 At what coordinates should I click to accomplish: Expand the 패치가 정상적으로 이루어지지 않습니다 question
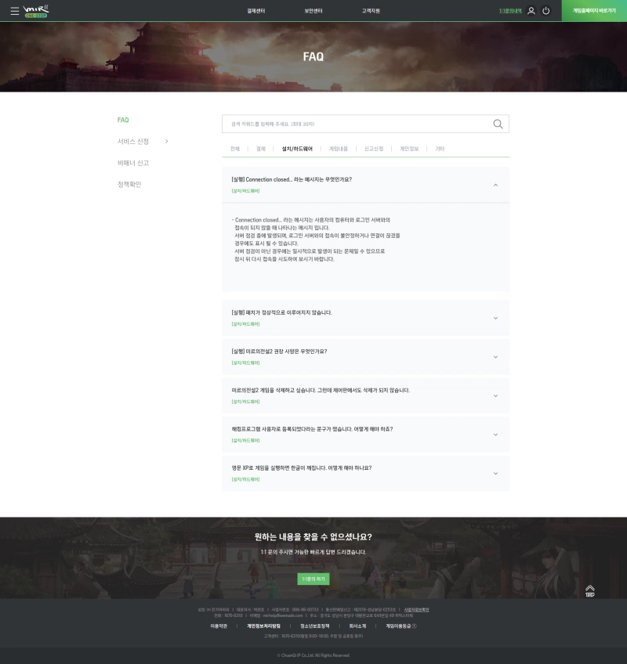495,318
